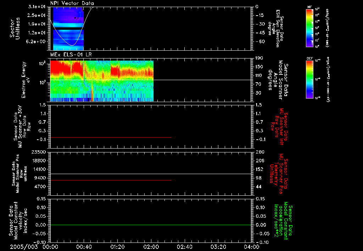The height and width of the screenshot is (251, 363).
Task: Click the '70' scanner angle tick value
Action: coord(258,84)
